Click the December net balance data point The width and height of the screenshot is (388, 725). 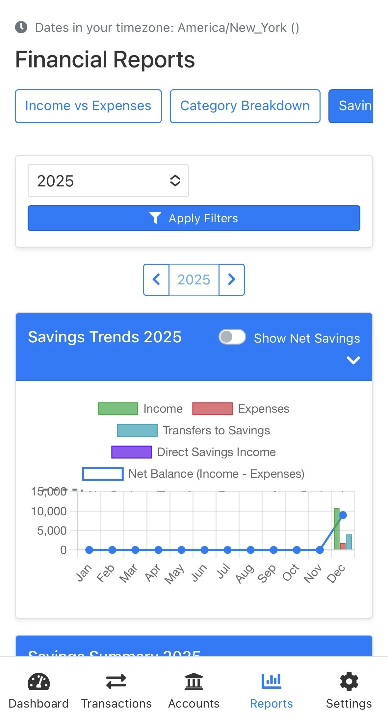343,515
